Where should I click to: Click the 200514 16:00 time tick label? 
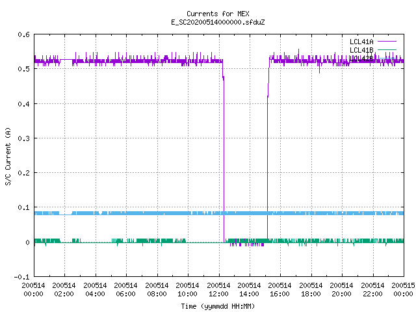tap(280, 289)
